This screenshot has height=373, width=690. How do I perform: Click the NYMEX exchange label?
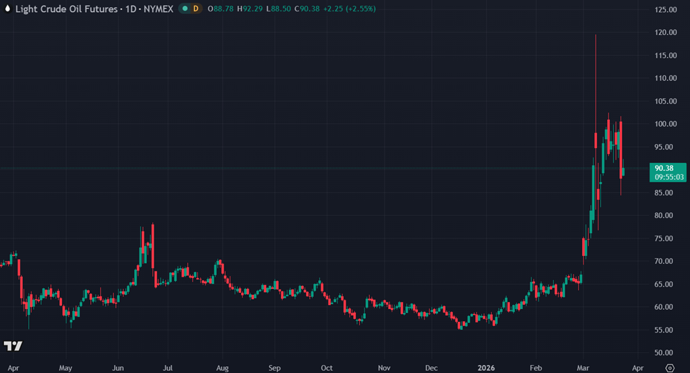156,9
